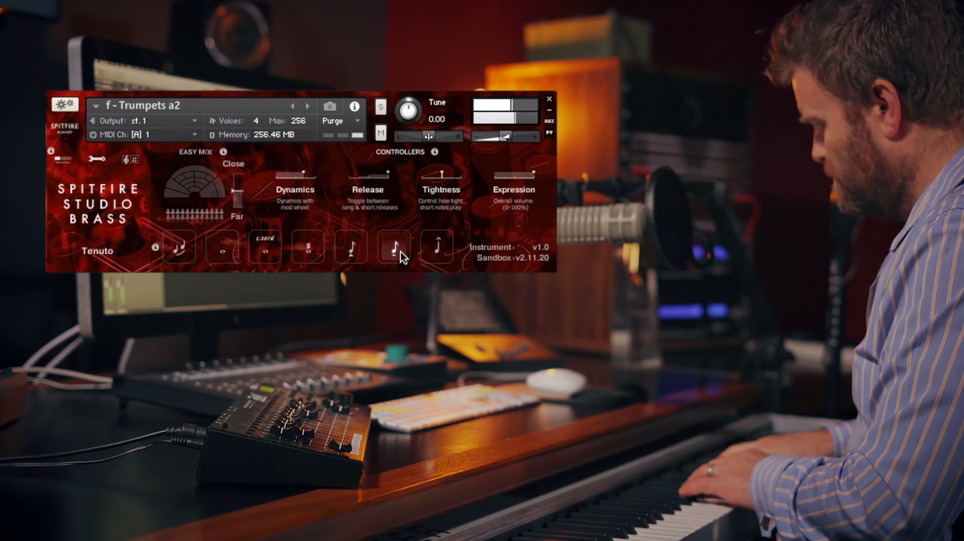Screen dimensions: 964x541
Task: Open the wrench settings panel
Action: pos(97,159)
